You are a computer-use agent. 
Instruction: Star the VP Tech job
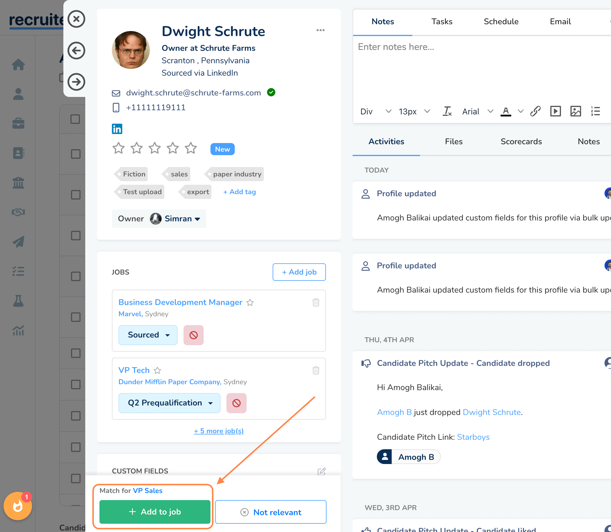(157, 370)
